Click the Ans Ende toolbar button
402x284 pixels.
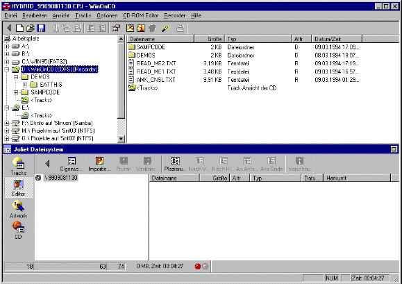coord(271,164)
